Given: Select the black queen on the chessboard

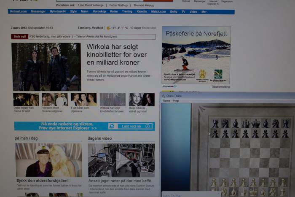Looking at the screenshot, I should [245, 124].
